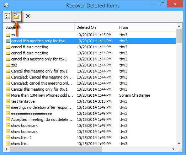The width and height of the screenshot is (186, 155).
Task: Click the highlighted message's selected icon
Action: [x=8, y=41]
